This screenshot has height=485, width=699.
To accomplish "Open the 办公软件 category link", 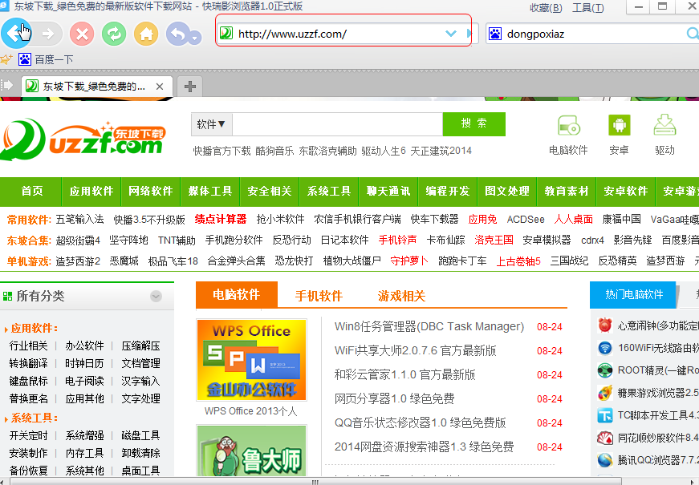I will (84, 346).
